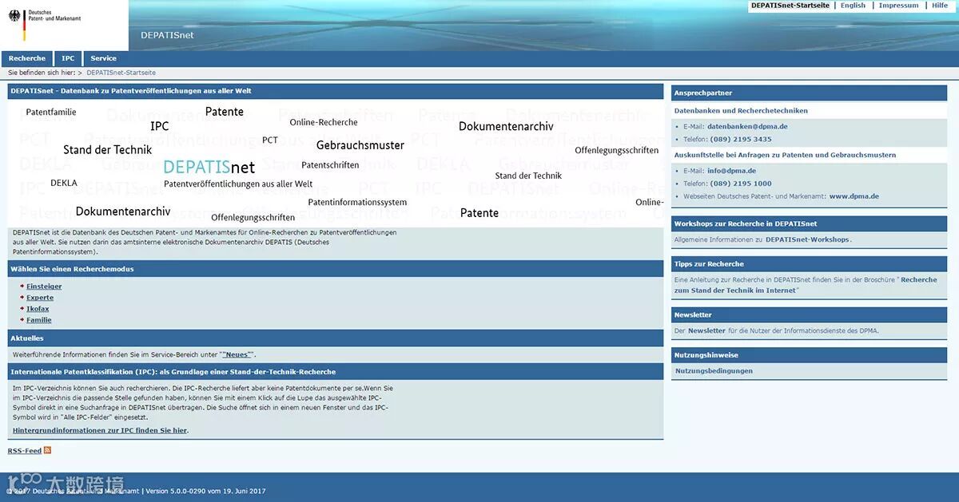
Task: Switch language to English
Action: (853, 6)
